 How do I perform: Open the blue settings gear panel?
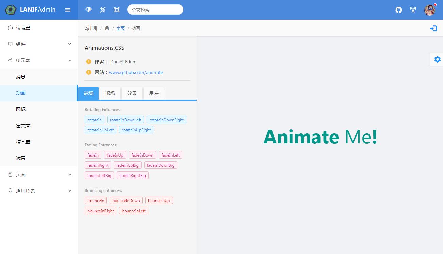(x=437, y=59)
